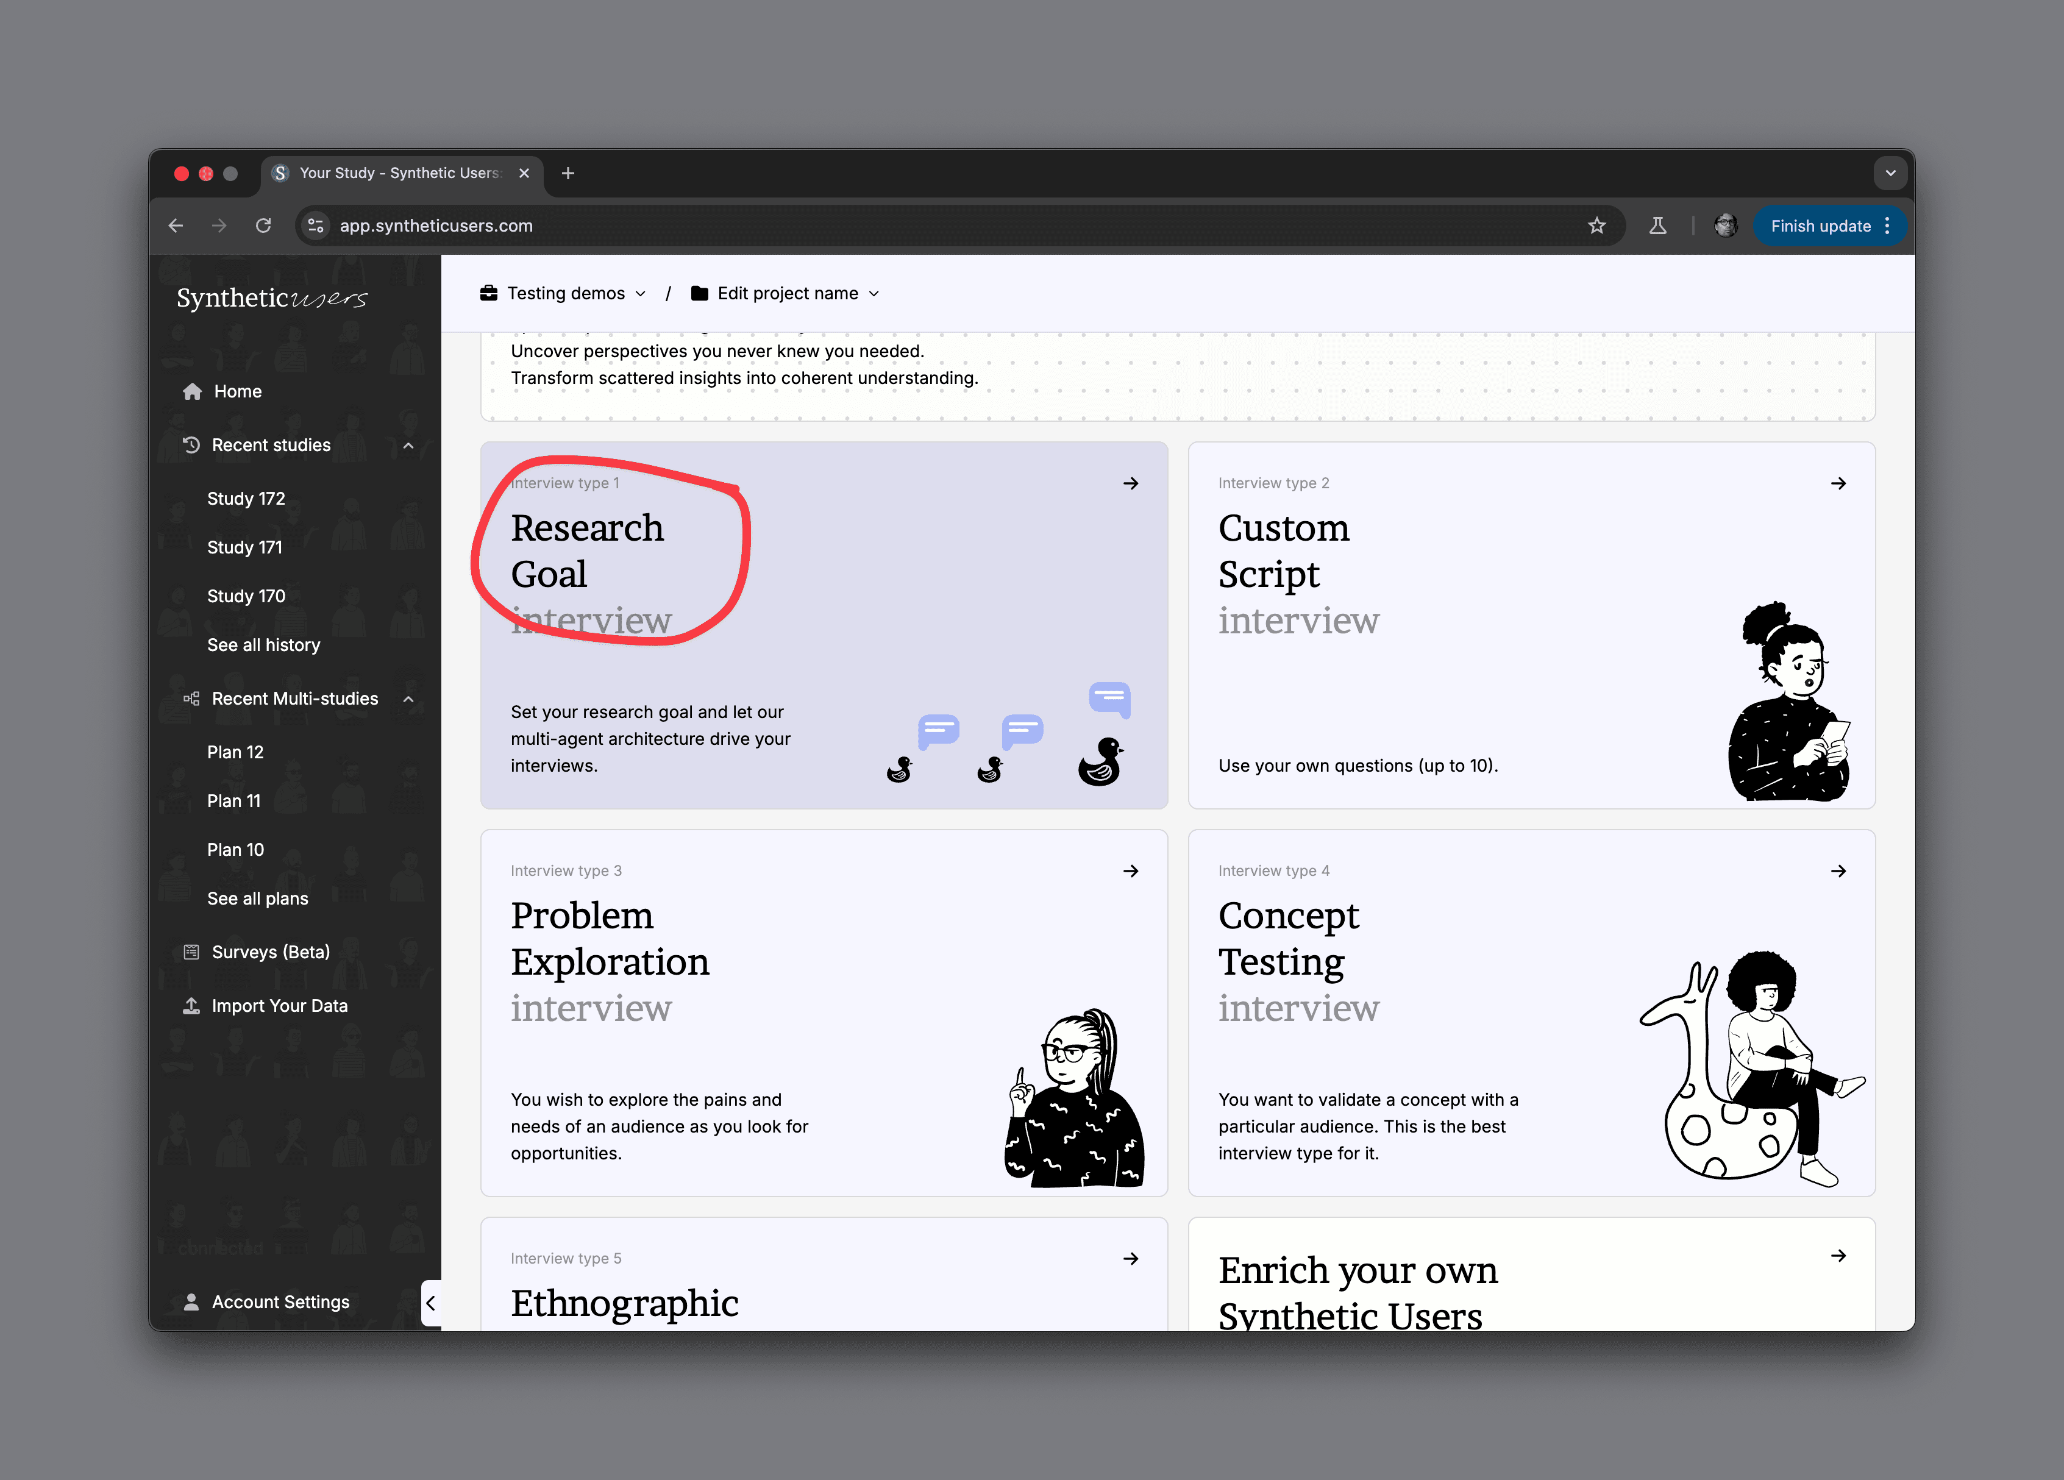
Task: Open Plan 11 in multi-studies list
Action: (234, 801)
